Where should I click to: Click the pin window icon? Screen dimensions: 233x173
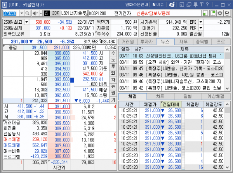coord(196,5)
